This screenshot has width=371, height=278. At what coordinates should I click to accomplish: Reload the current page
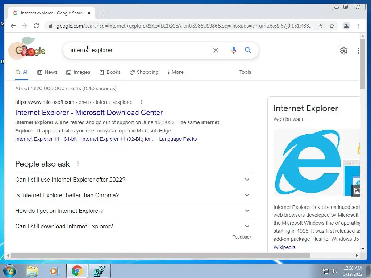[36, 26]
